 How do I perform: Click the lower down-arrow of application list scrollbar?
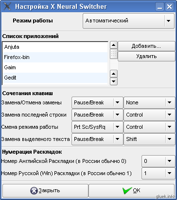(x=114, y=81)
